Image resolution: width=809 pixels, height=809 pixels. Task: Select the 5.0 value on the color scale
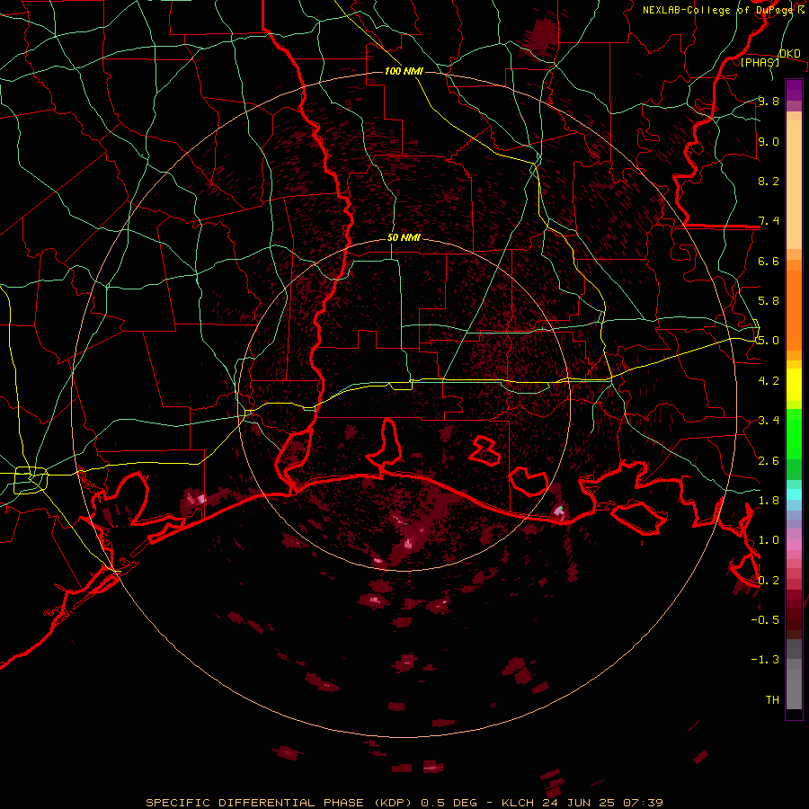click(x=769, y=341)
